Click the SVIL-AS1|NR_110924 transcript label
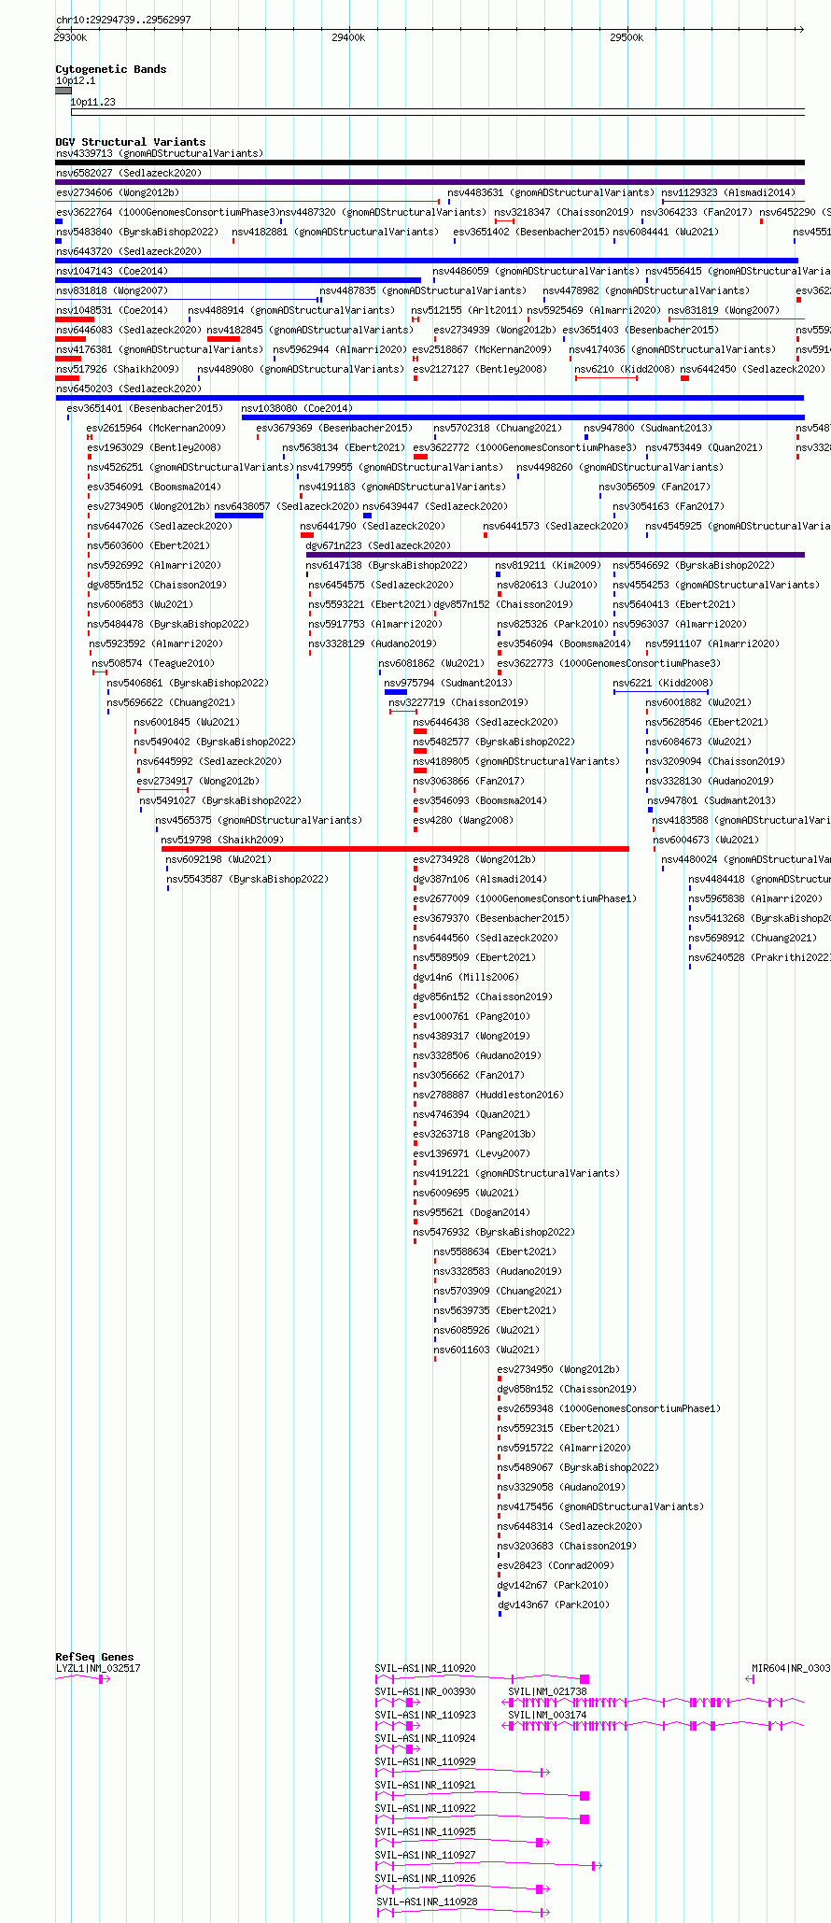831x1923 pixels. click(426, 1738)
